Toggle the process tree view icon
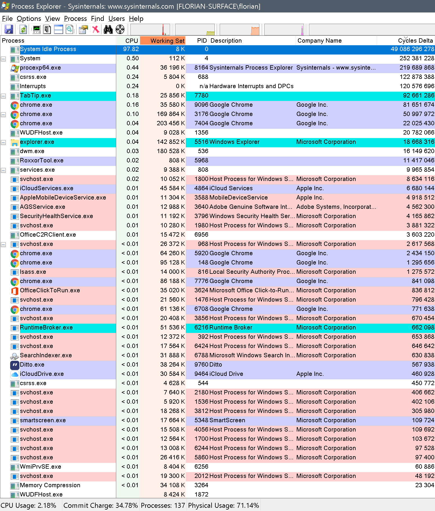The width and height of the screenshot is (435, 511). [x=47, y=29]
